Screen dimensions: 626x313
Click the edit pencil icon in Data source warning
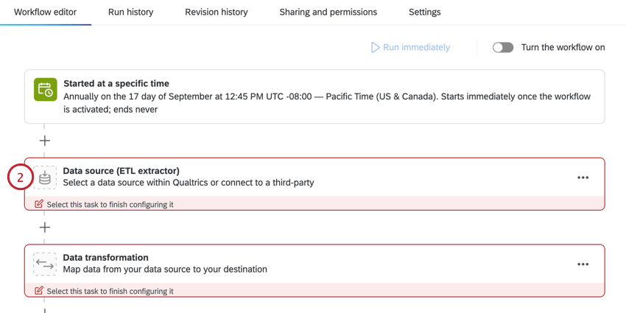39,204
